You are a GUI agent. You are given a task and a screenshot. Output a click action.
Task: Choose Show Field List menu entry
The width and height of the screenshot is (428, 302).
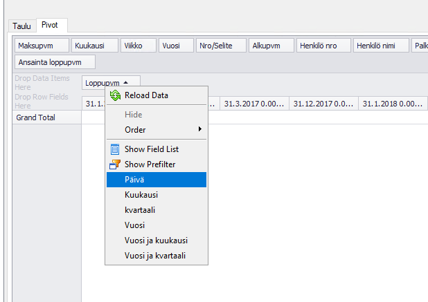click(x=157, y=149)
